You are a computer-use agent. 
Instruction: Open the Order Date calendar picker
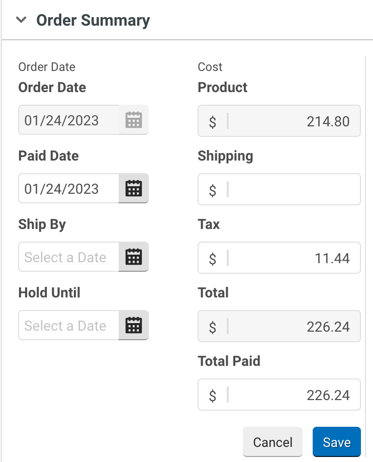pyautogui.click(x=134, y=120)
